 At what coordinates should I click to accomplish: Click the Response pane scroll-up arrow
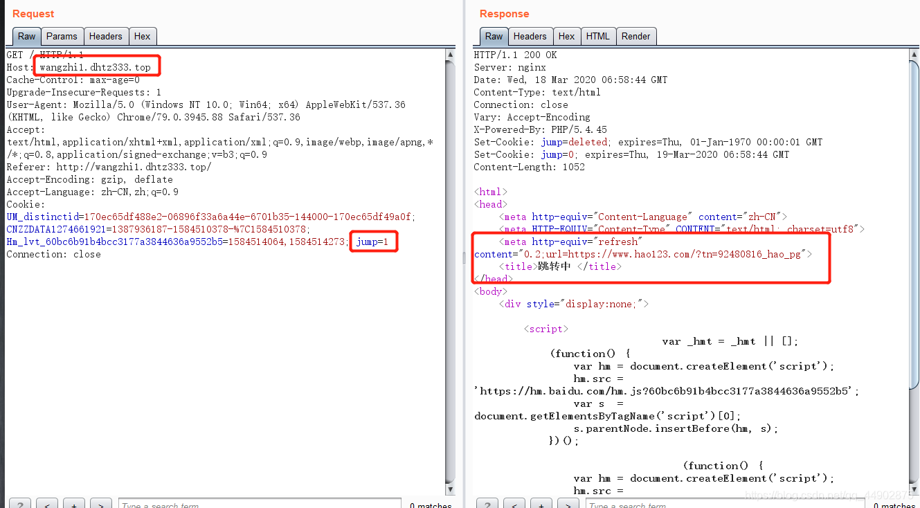pos(914,54)
